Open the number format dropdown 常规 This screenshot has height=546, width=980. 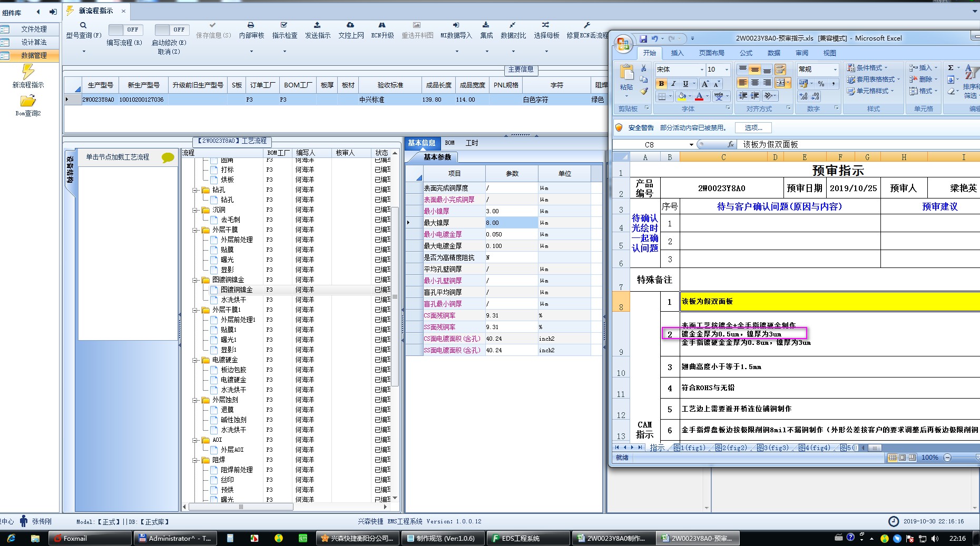pos(835,70)
